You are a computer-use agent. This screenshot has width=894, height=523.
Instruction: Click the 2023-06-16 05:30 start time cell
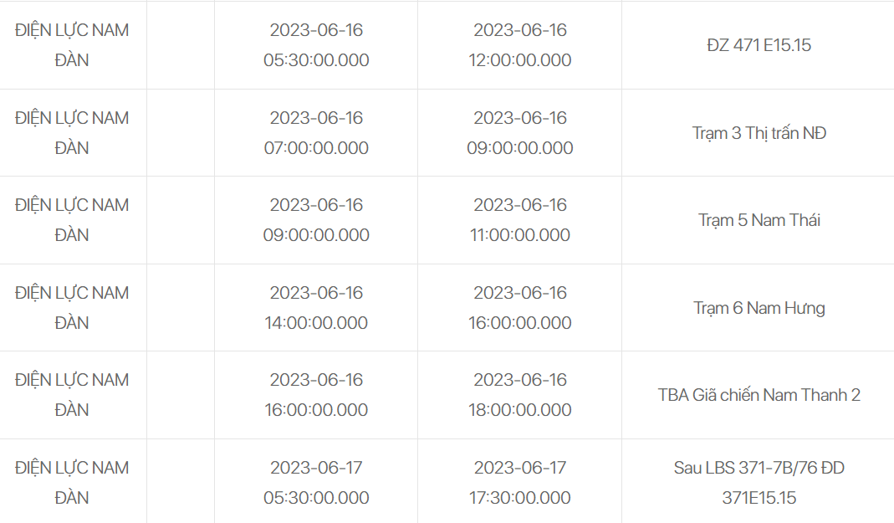316,45
